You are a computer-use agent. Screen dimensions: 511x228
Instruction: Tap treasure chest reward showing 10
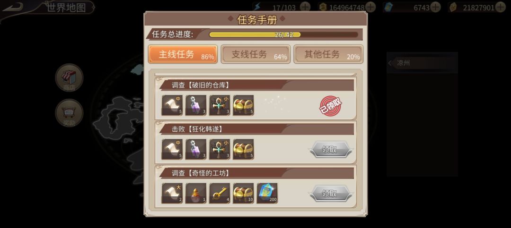click(244, 193)
